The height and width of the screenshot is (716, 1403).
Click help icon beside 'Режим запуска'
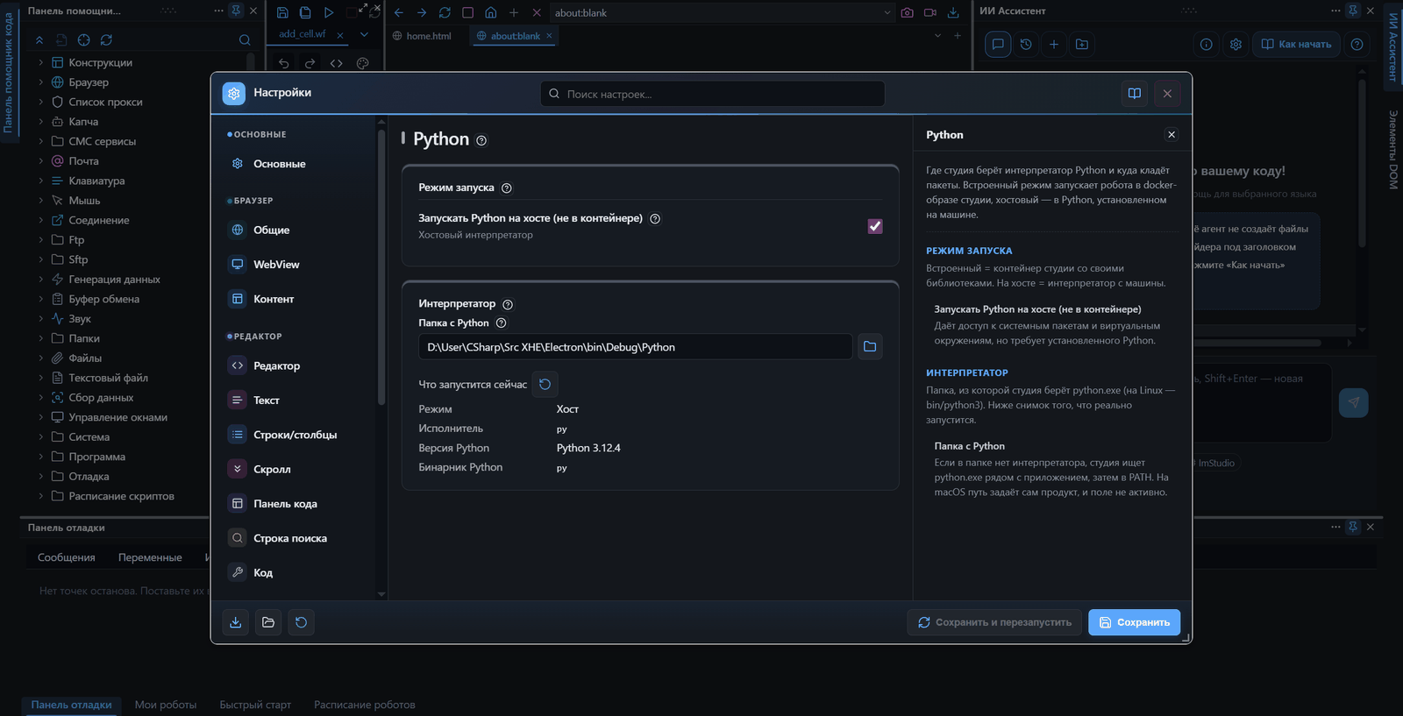507,188
